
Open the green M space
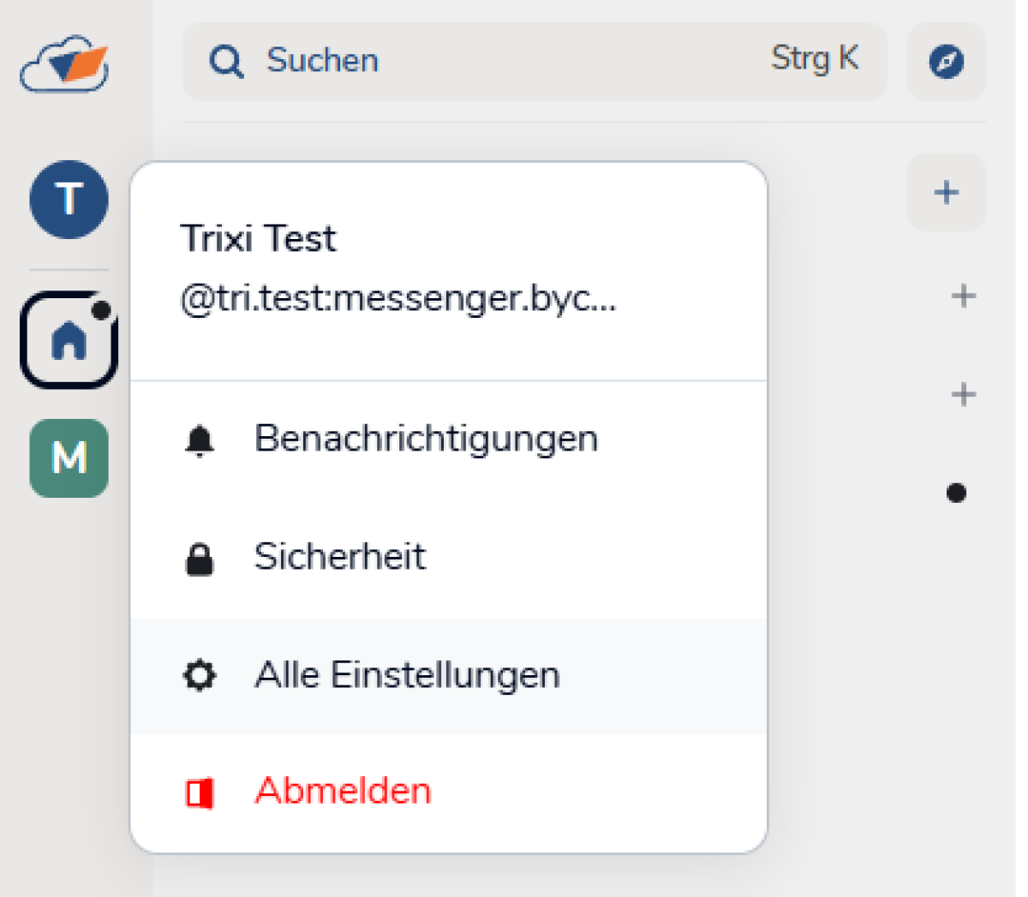click(69, 458)
